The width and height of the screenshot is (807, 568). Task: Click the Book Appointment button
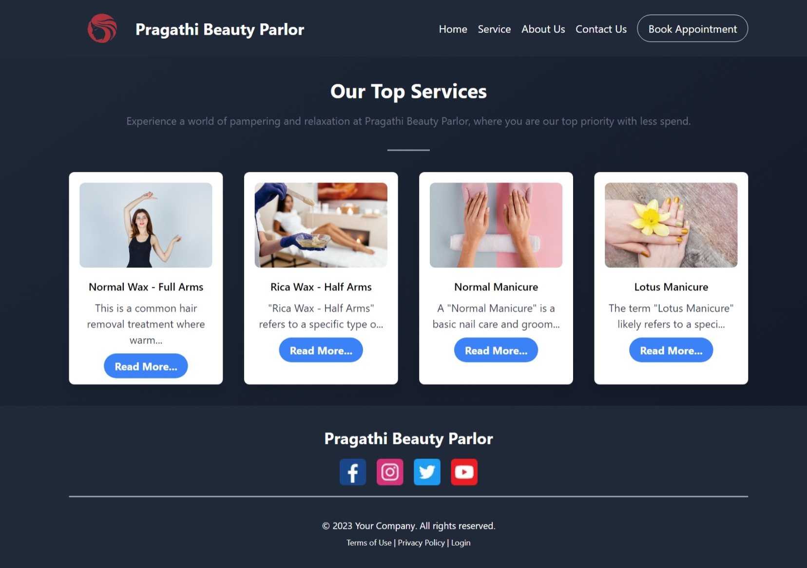tap(692, 29)
